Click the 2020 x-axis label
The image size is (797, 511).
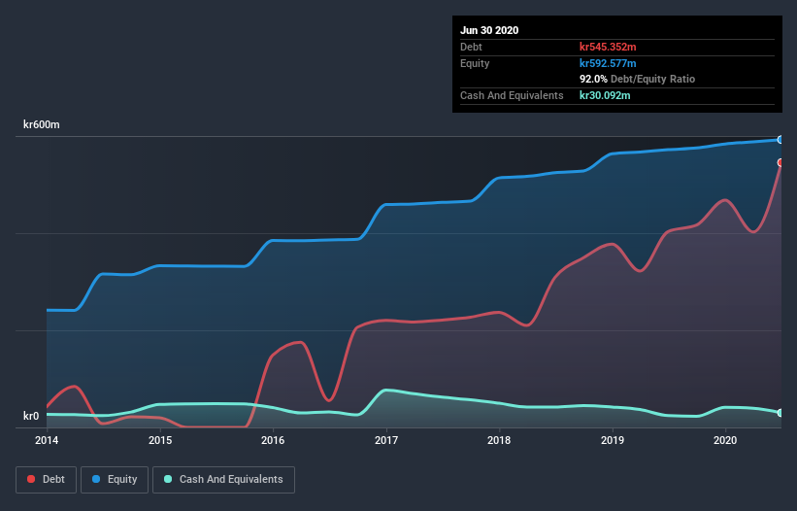(x=725, y=440)
